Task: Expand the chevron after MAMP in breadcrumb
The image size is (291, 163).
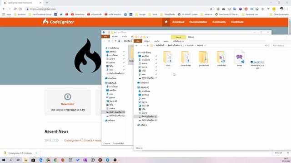Action: [195, 45]
